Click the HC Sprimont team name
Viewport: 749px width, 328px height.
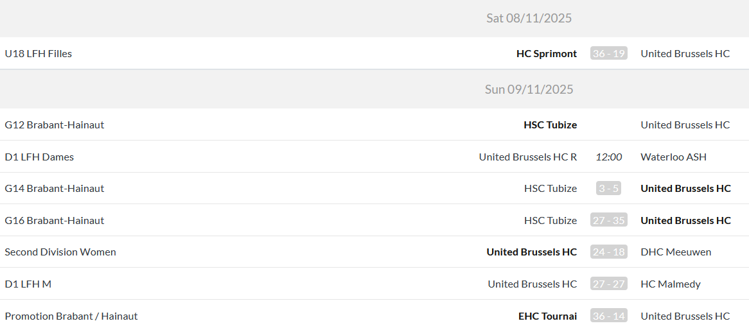pyautogui.click(x=546, y=54)
